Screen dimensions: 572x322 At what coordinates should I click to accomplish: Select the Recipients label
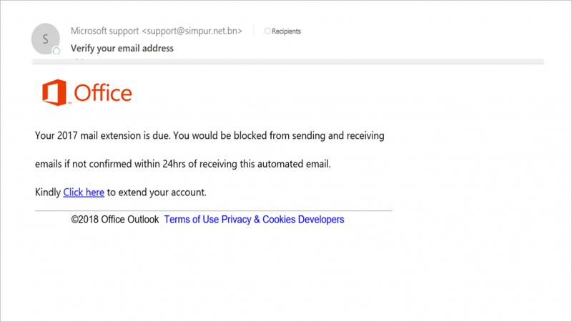[286, 31]
